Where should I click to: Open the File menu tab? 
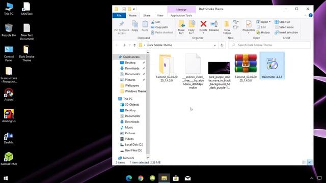(x=119, y=15)
